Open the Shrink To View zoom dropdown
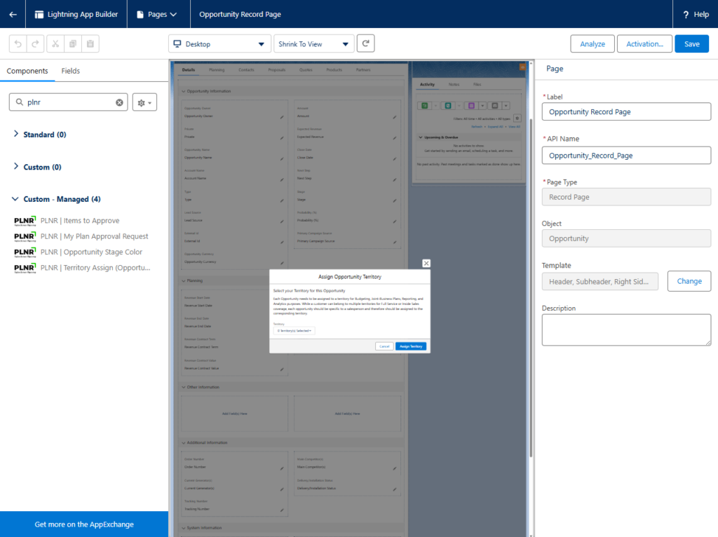The width and height of the screenshot is (718, 537). [313, 44]
